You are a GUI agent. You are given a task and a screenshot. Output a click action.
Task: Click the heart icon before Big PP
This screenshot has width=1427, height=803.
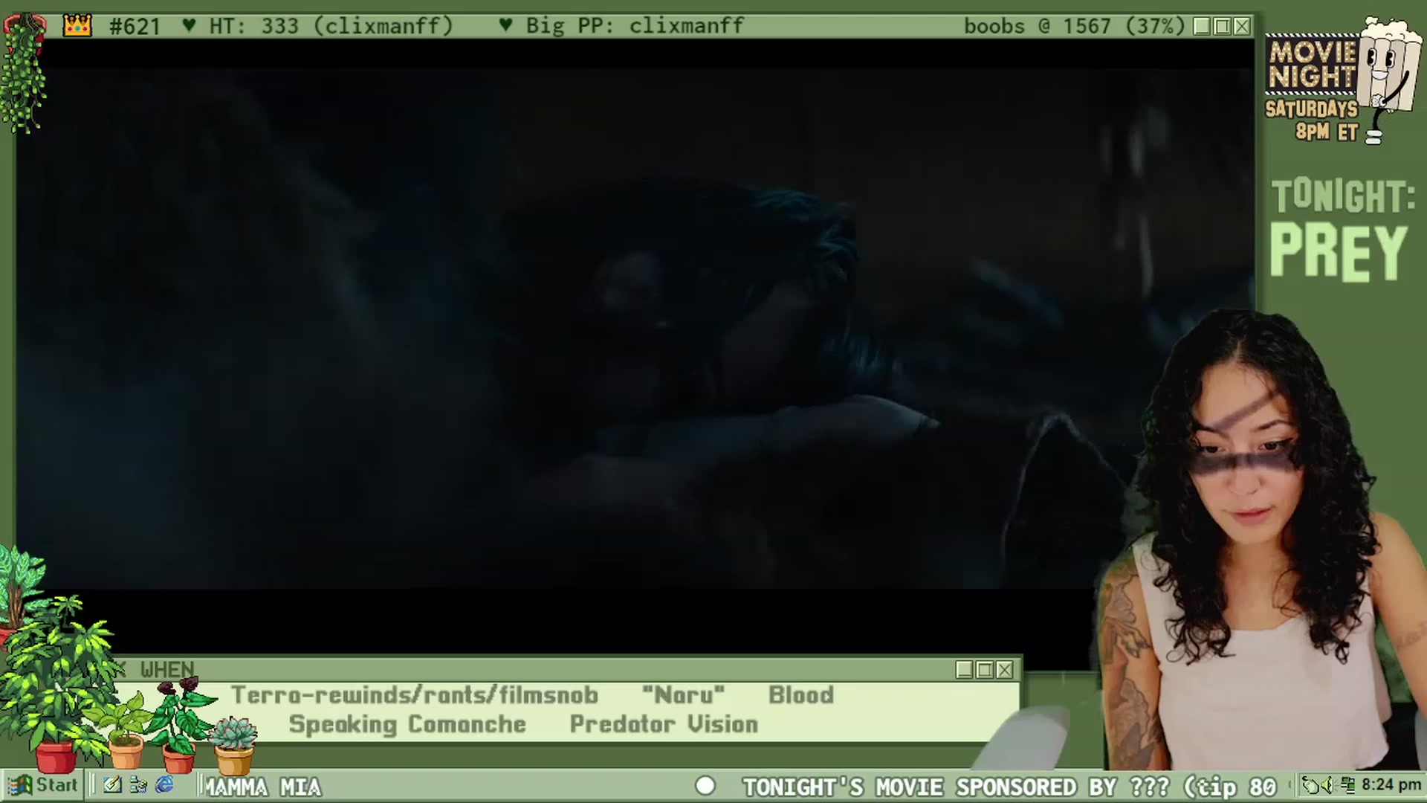[505, 25]
